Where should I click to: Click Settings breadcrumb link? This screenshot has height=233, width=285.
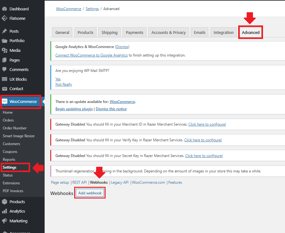click(92, 9)
